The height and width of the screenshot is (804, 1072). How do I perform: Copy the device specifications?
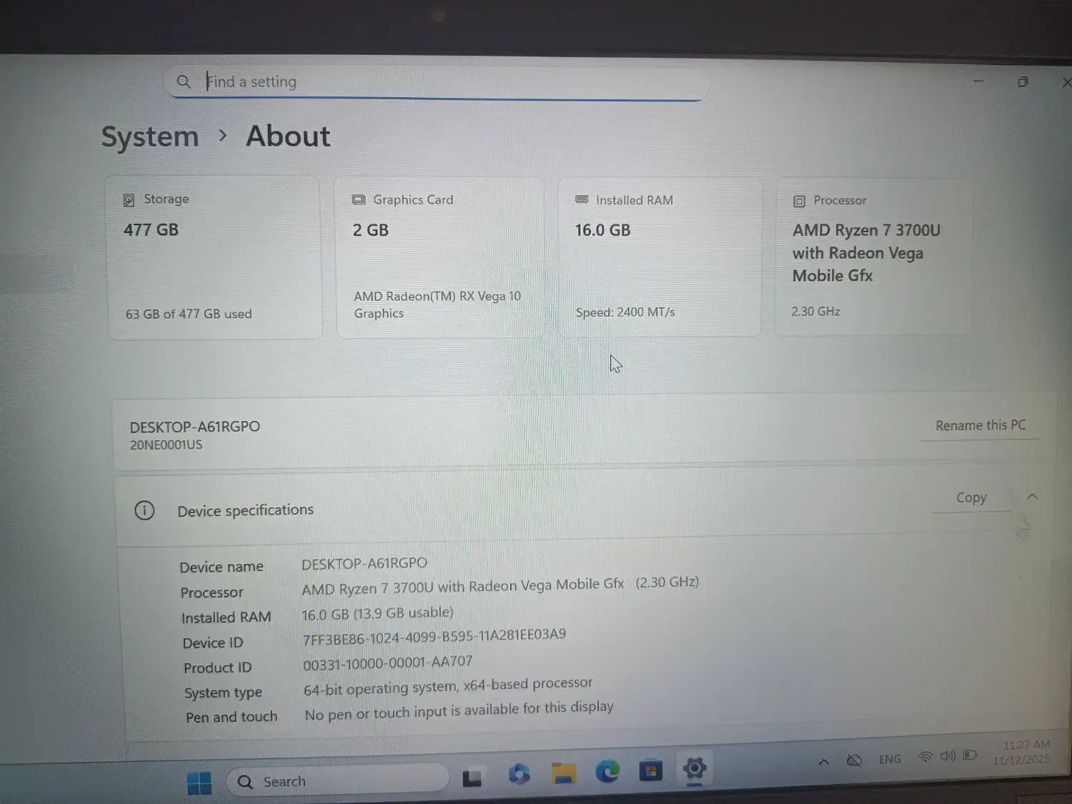[971, 497]
